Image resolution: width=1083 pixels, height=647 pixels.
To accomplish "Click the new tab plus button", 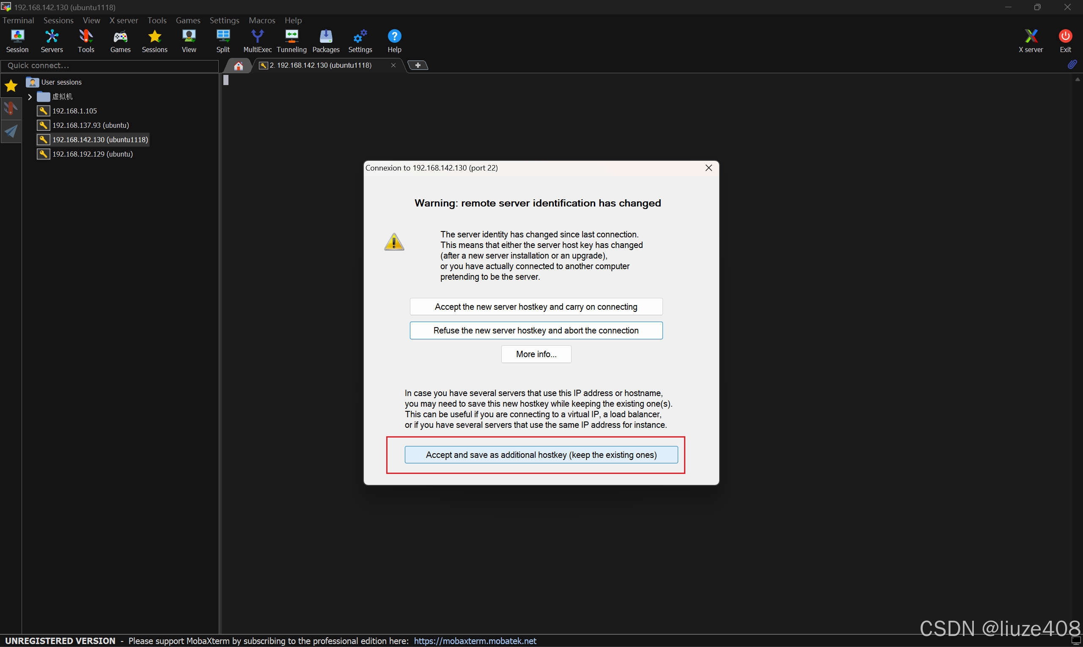I will [x=418, y=66].
